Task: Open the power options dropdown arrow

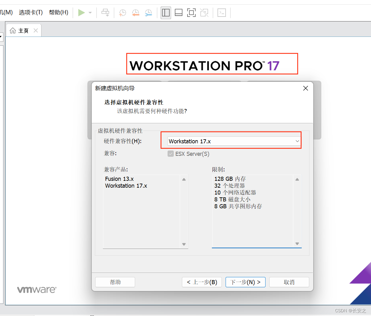Action: (90, 13)
